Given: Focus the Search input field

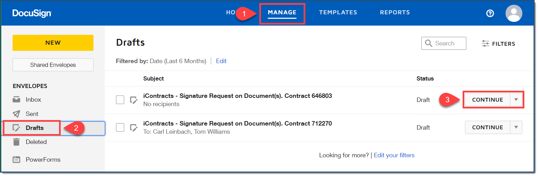Looking at the screenshot, I should [x=444, y=43].
